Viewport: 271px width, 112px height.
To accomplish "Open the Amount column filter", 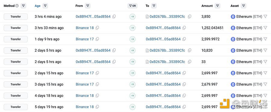I will click(217, 6).
